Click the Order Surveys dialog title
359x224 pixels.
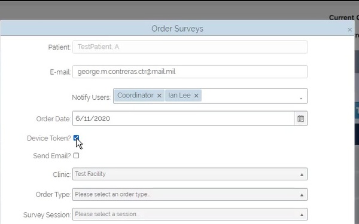click(178, 29)
